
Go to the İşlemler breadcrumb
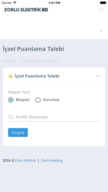coord(9,61)
